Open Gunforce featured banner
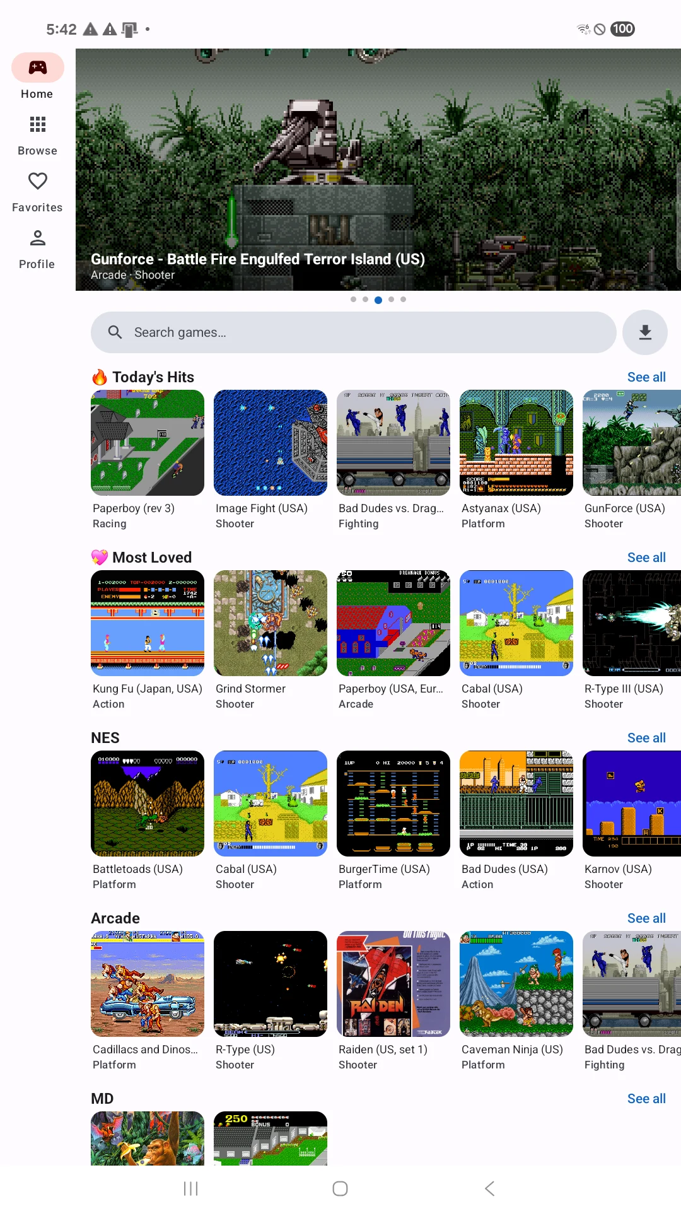This screenshot has height=1211, width=681. coord(378,170)
